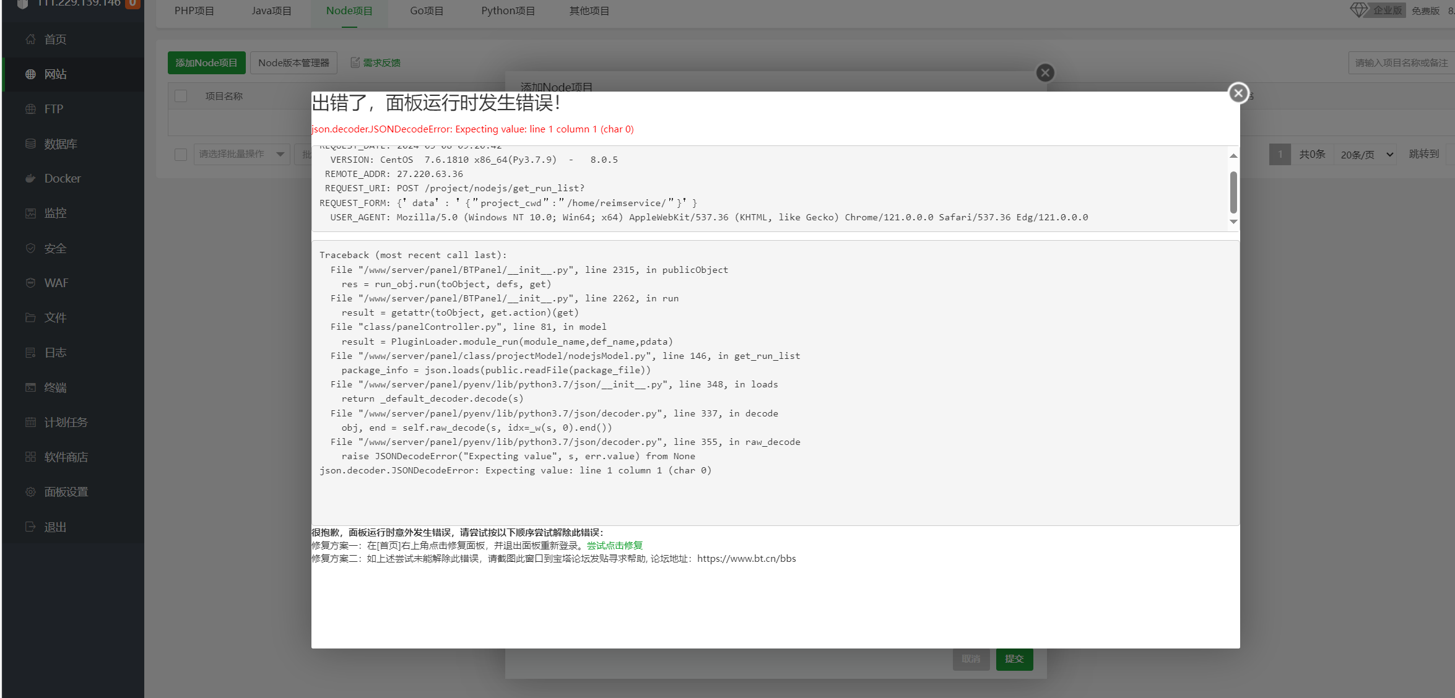1455x698 pixels.
Task: Click the FTP globe icon in sidebar
Action: click(x=30, y=109)
